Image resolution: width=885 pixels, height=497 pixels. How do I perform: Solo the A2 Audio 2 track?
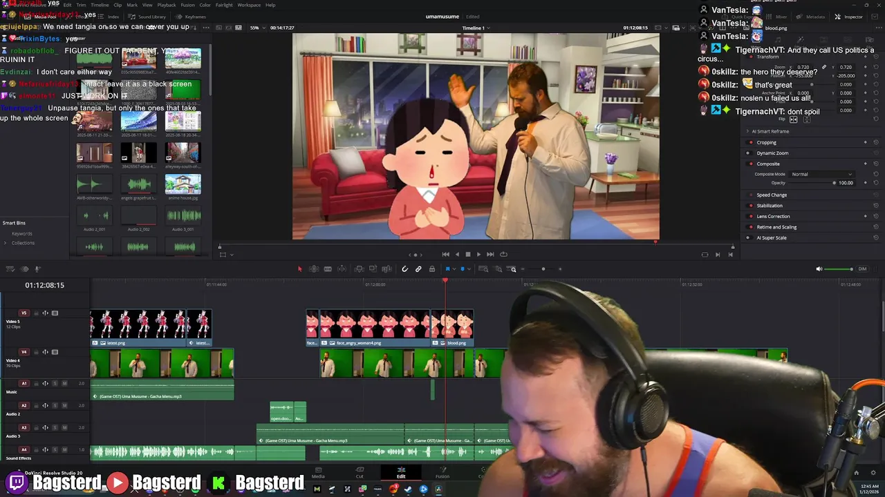[x=55, y=405]
